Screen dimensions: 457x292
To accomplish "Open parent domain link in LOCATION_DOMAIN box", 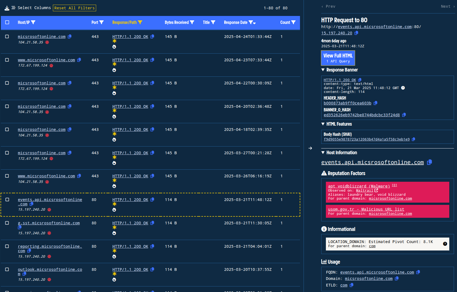I will (372, 246).
